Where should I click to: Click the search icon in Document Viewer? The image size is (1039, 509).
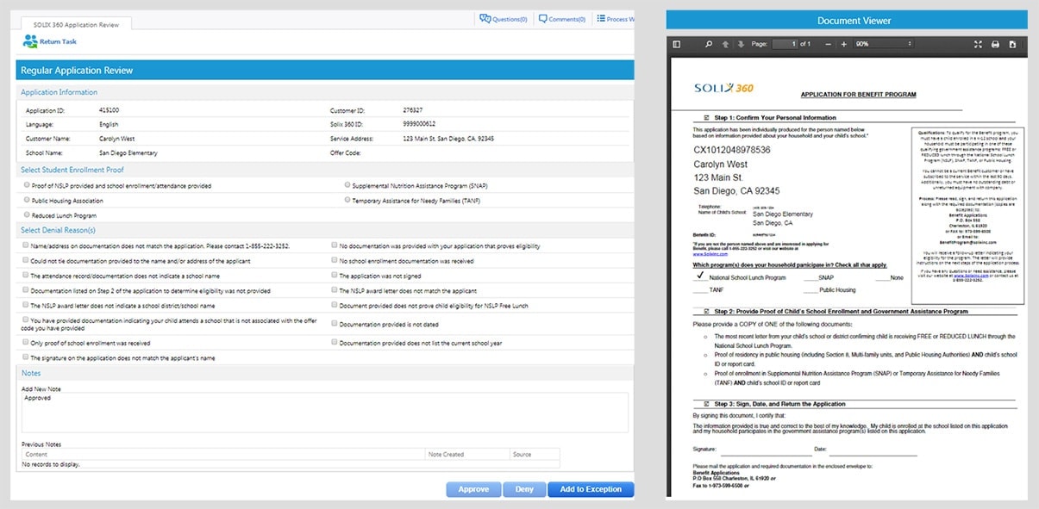(707, 43)
